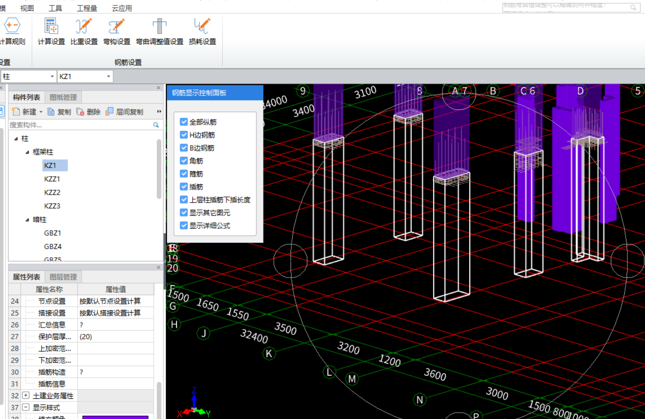Image resolution: width=645 pixels, height=419 pixels.
Task: Select KZZ1 in the component tree
Action: [52, 179]
